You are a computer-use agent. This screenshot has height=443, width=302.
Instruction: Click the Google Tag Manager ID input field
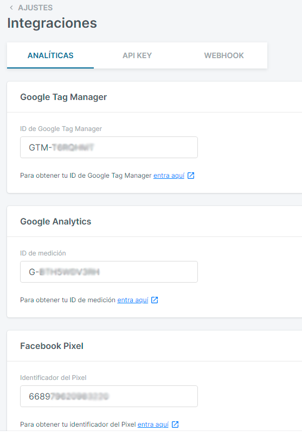(109, 147)
